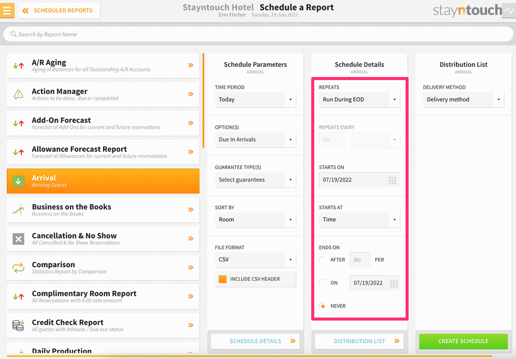Toggle the Include CSV Header checkbox

coord(223,279)
